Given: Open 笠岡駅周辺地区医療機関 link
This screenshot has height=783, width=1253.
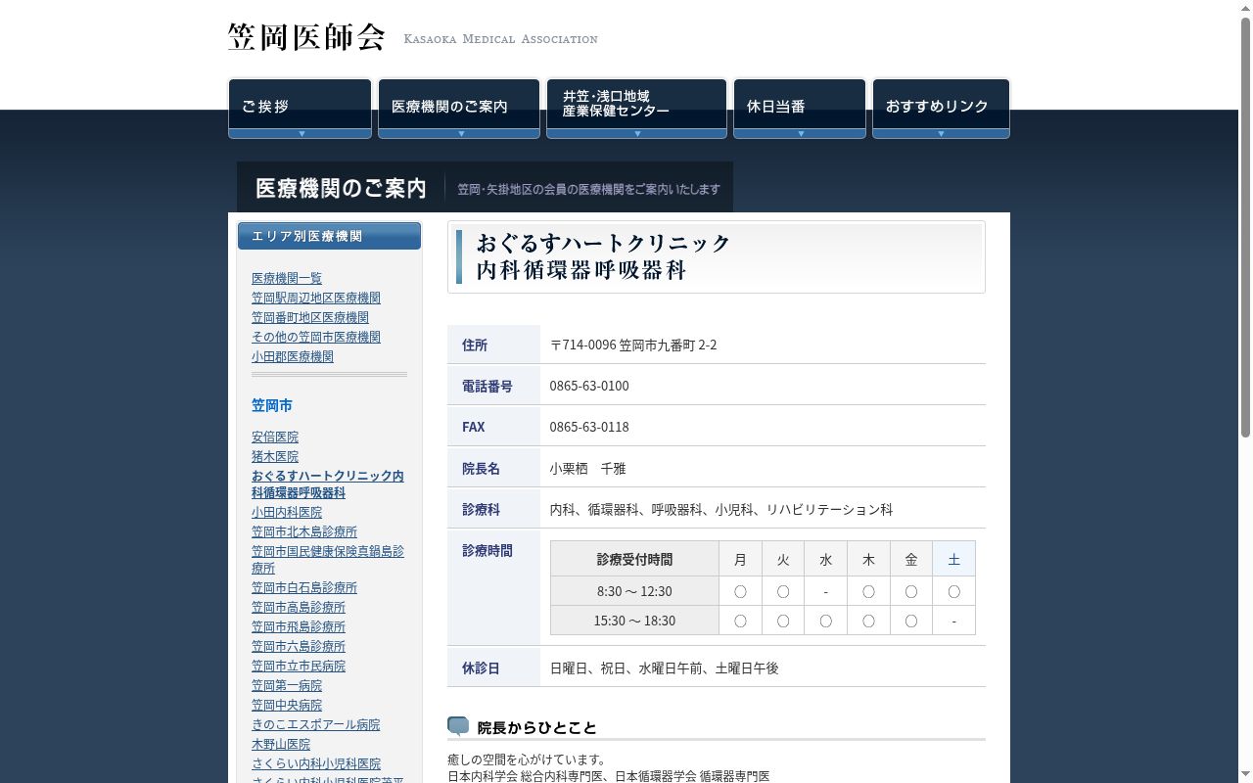Looking at the screenshot, I should point(316,298).
